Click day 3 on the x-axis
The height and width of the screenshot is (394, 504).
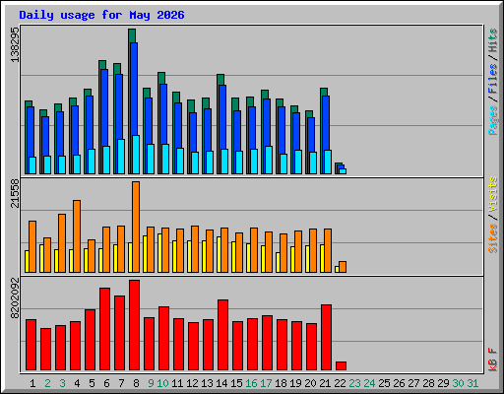tap(62, 383)
